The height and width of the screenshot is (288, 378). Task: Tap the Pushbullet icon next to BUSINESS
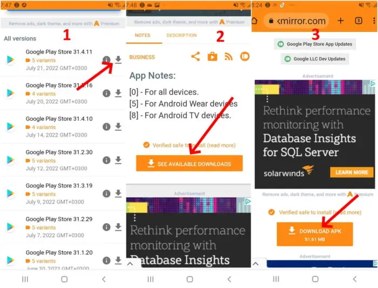click(245, 57)
